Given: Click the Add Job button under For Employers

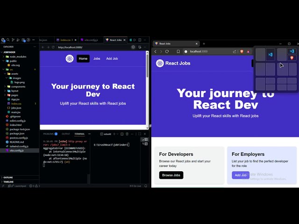Looking at the screenshot, I should pos(241,175).
